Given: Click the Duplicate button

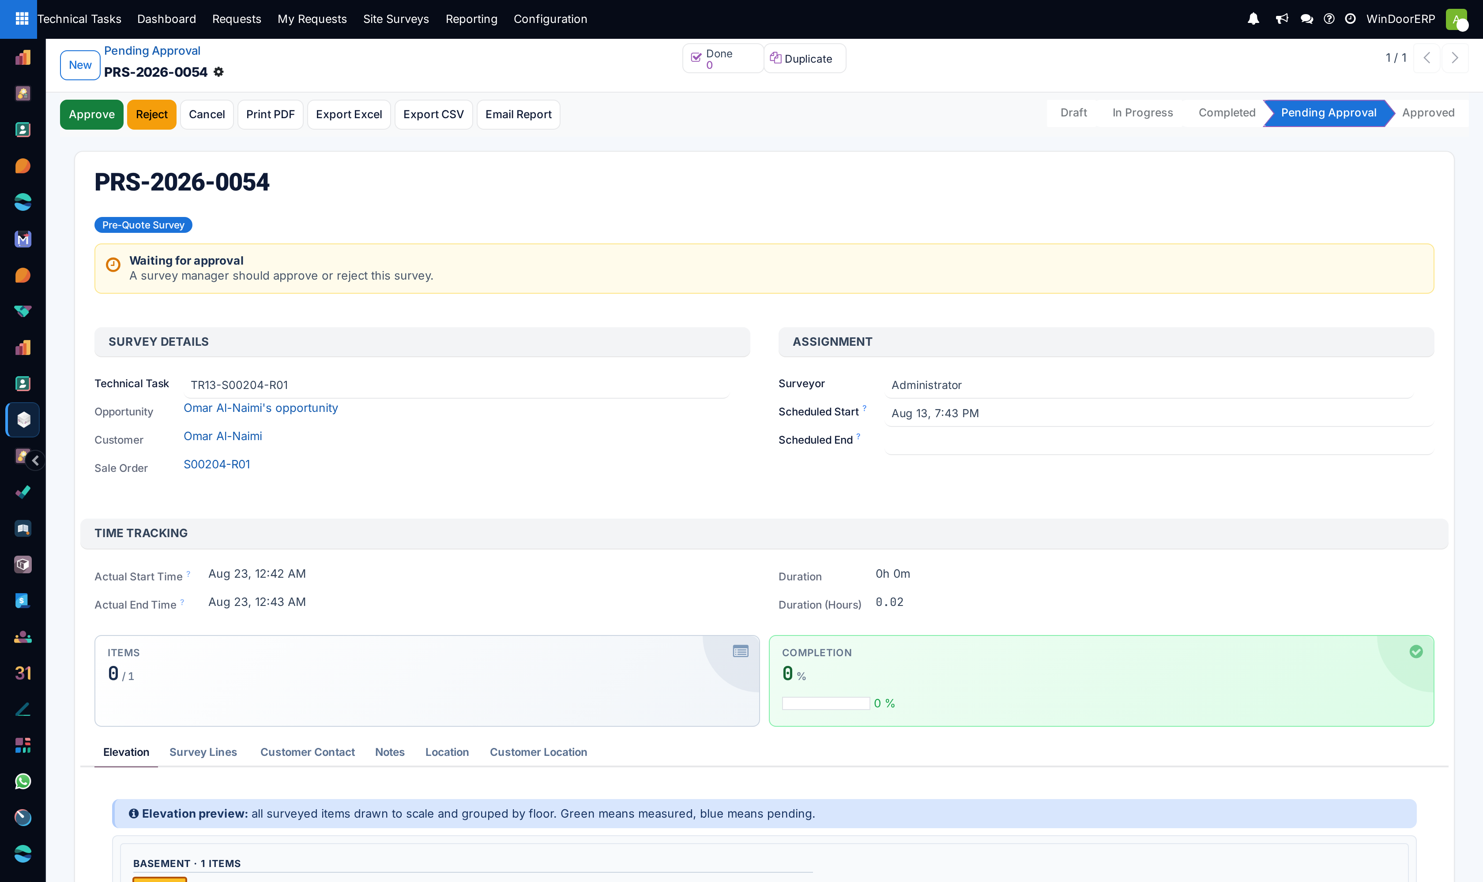Looking at the screenshot, I should point(804,58).
